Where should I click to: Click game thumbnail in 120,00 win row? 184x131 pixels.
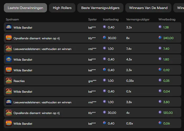point(9,113)
